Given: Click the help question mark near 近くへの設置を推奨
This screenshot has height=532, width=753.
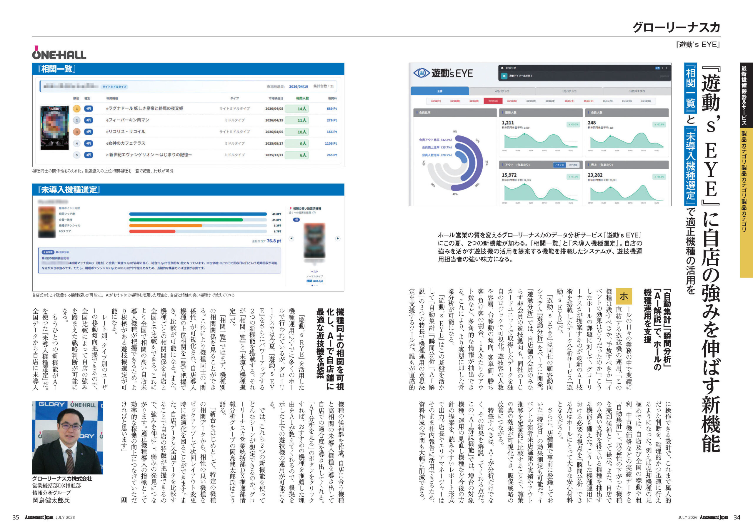Looking at the screenshot, I should [314, 213].
